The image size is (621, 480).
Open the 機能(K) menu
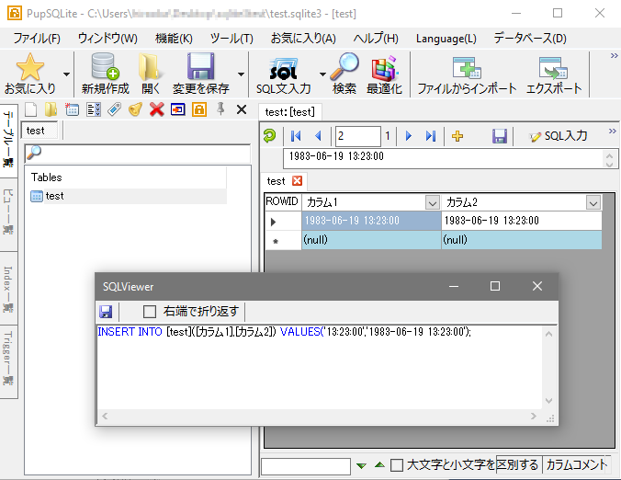pyautogui.click(x=174, y=39)
